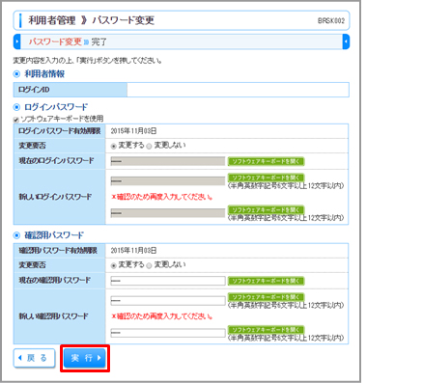Viewport: 423px width, 383px height.
Task: Click the 完了 step label
Action: 99,41
